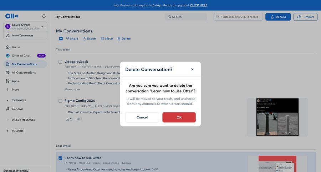Click the Share people icon
The height and width of the screenshot is (172, 321).
pos(67,38)
